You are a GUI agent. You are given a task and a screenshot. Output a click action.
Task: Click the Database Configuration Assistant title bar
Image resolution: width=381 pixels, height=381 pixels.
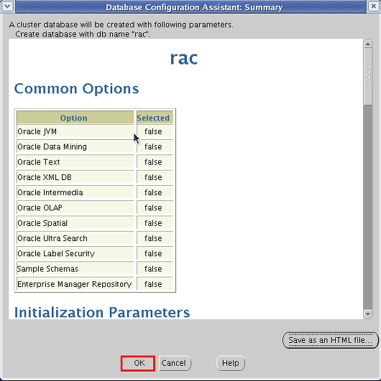coord(190,6)
